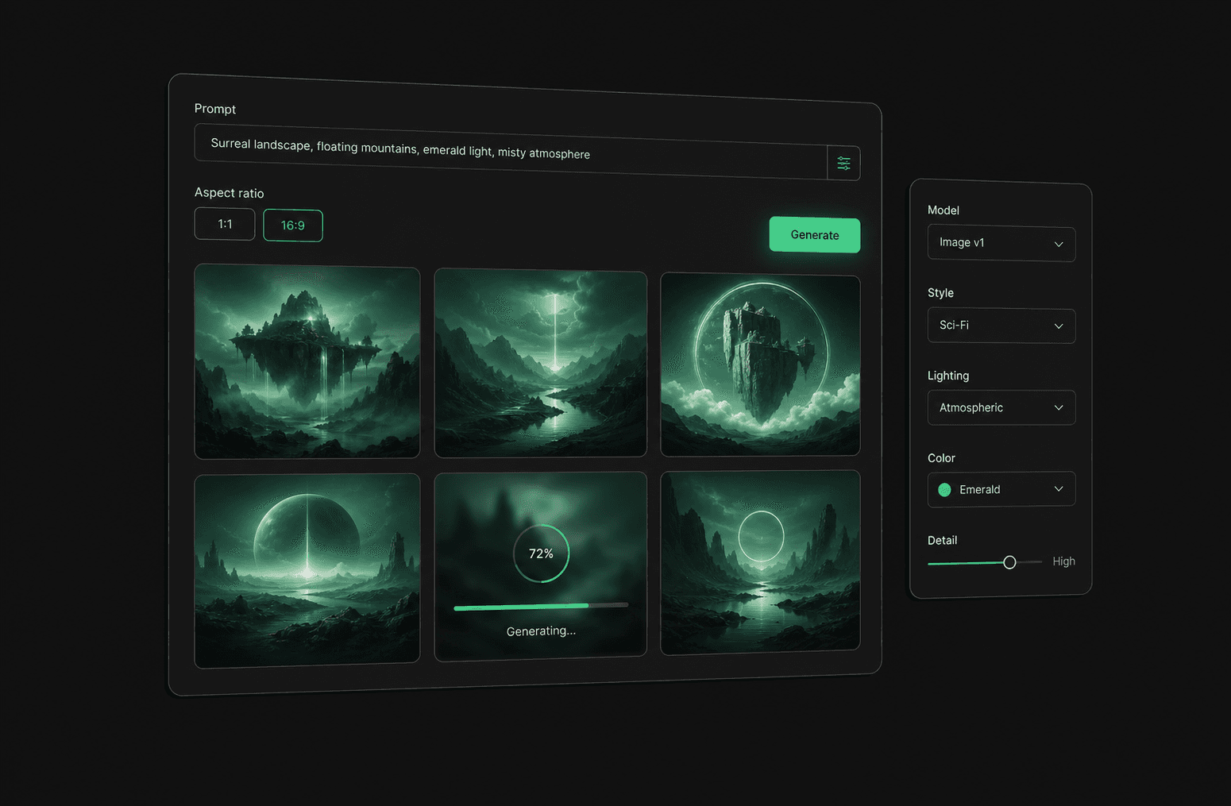Click the 72% circular progress indicator
The height and width of the screenshot is (806, 1231).
[541, 553]
